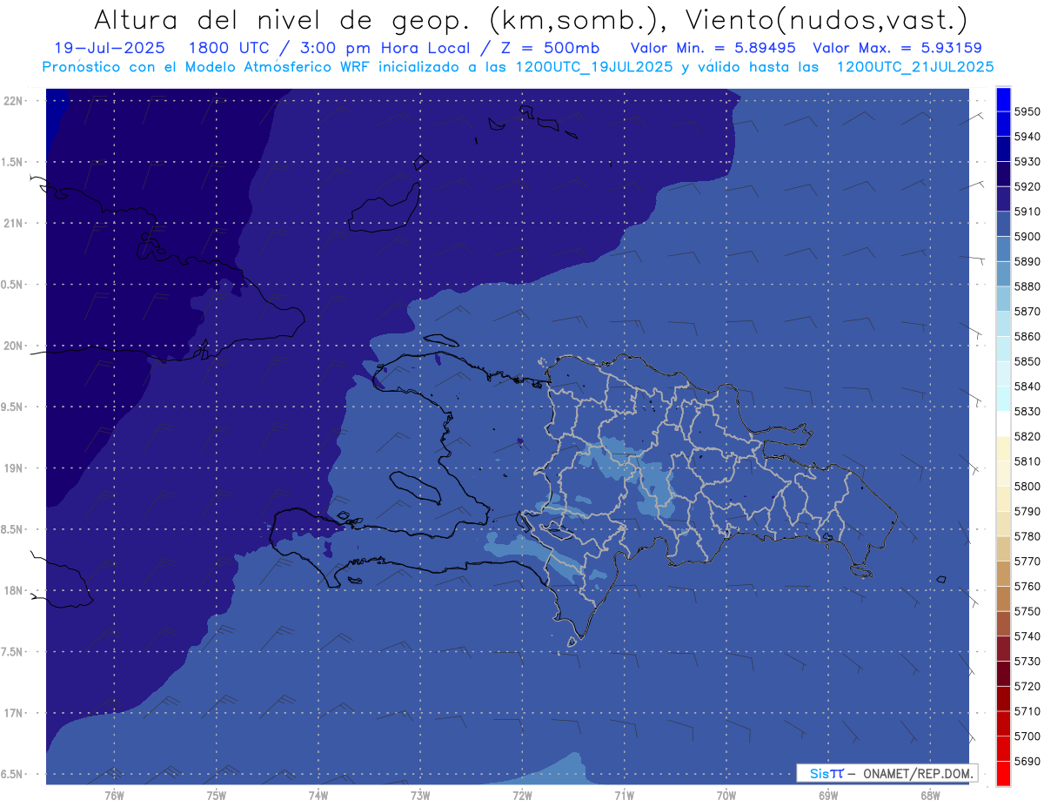Pick the legend value '5910'
This screenshot has height=807, width=1044.
click(x=1027, y=212)
